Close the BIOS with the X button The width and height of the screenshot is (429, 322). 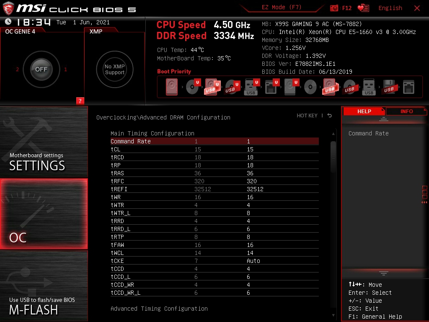[x=417, y=8]
